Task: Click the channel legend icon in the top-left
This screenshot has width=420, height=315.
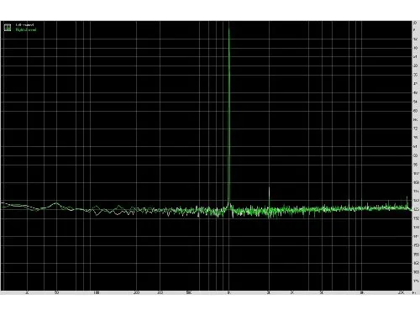Action: pos(8,28)
